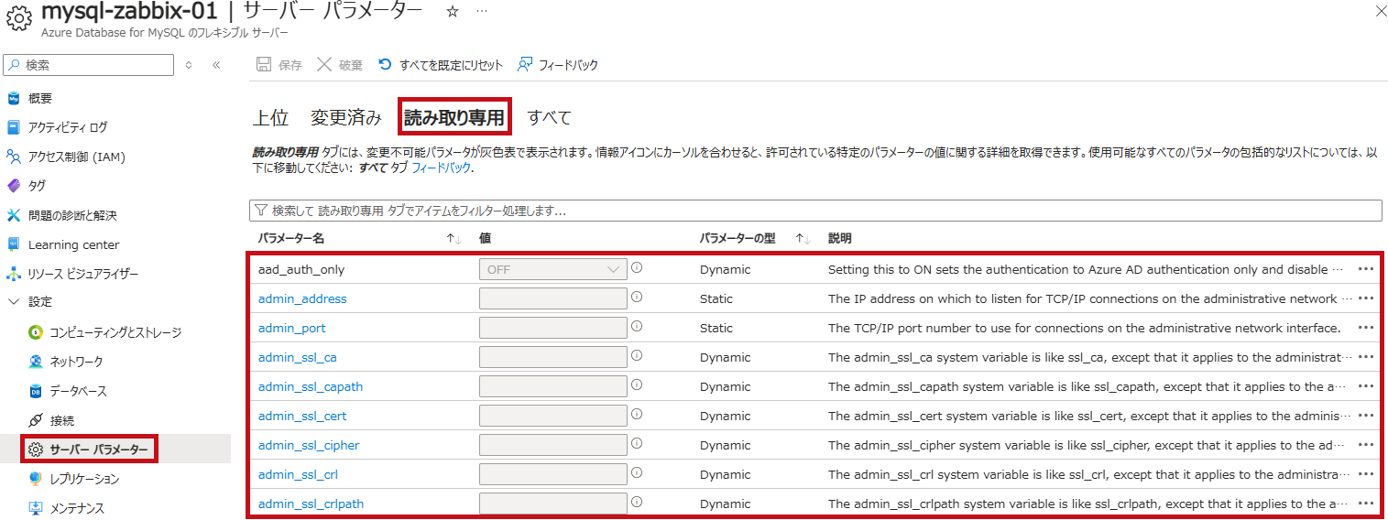This screenshot has height=520, width=1388.
Task: Open メンテナンス in sidebar
Action: (x=77, y=508)
